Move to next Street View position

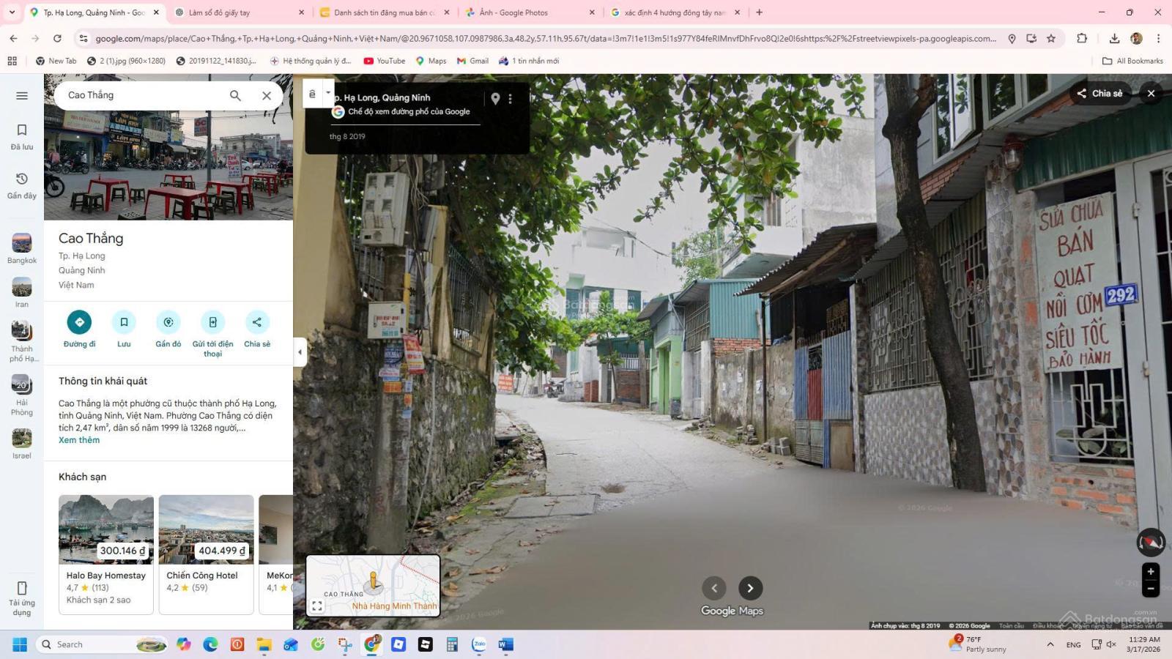[x=750, y=588]
